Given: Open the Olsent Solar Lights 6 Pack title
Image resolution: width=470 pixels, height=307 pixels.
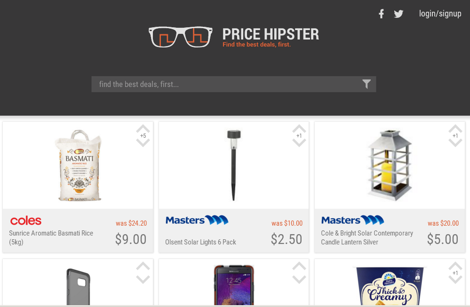Looking at the screenshot, I should coord(200,242).
